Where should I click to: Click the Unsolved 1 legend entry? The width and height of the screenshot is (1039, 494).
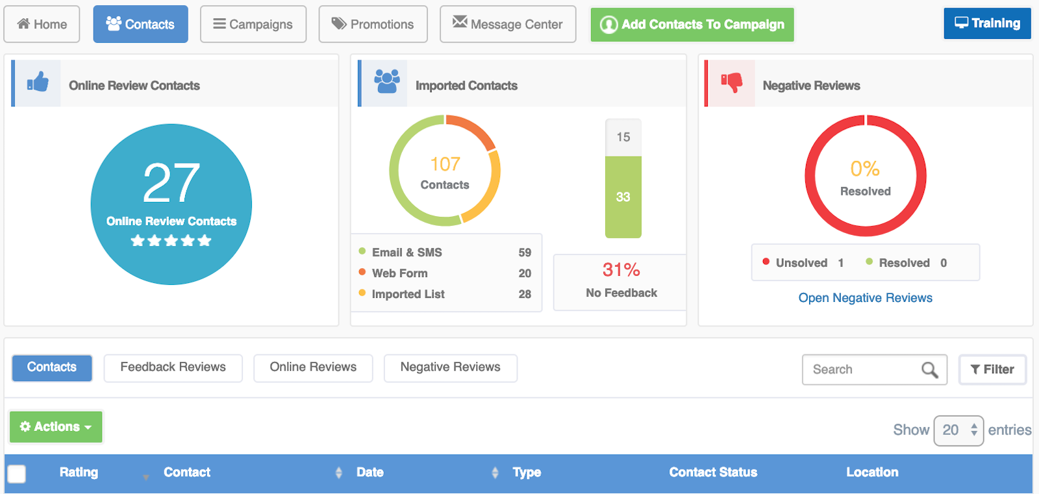(x=803, y=263)
